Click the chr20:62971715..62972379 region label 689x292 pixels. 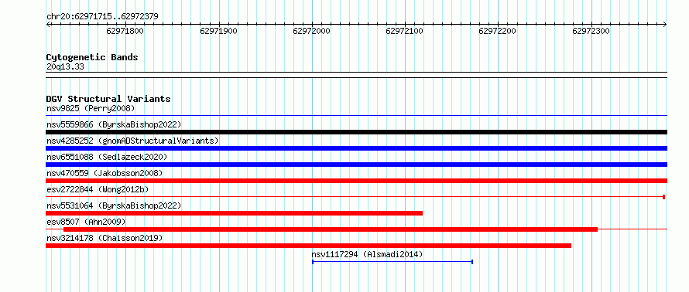pos(102,17)
